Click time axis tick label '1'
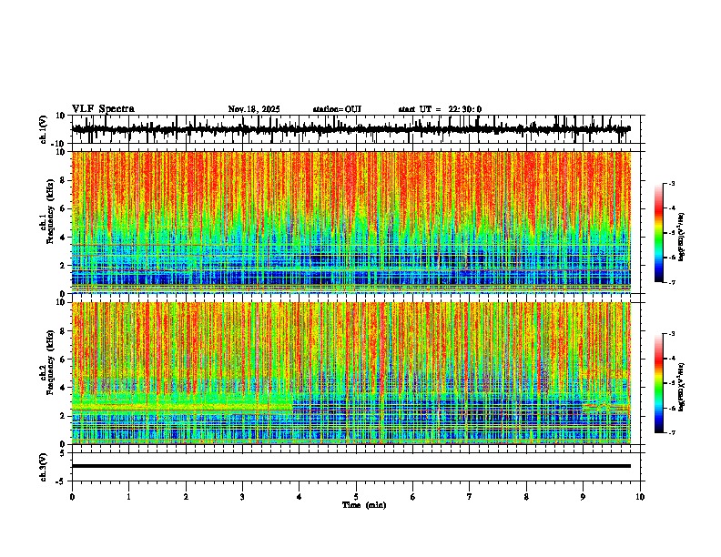Screen dimensions: 721x557 coord(128,497)
